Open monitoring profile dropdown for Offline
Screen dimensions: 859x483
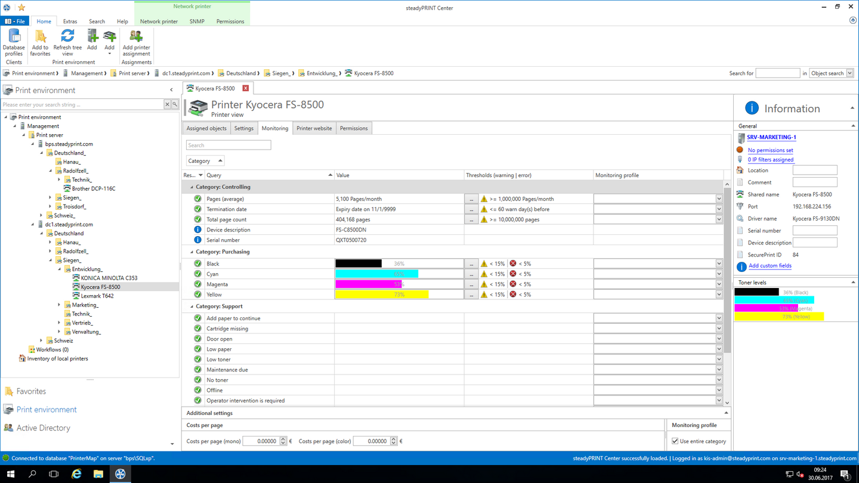tap(719, 390)
